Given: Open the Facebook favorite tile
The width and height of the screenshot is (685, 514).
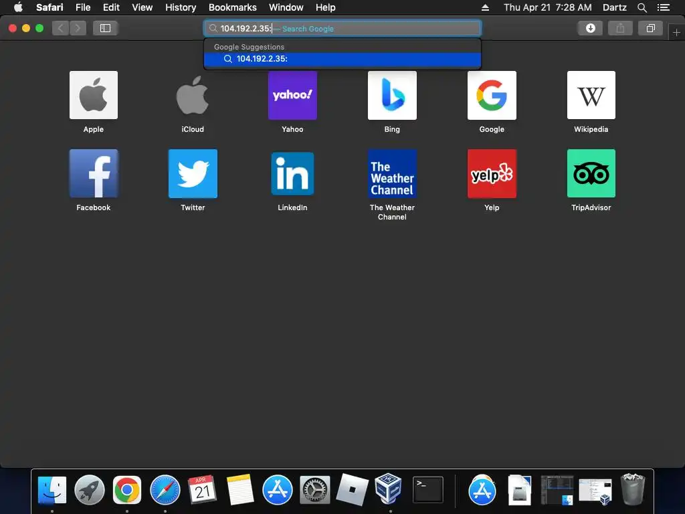Looking at the screenshot, I should [94, 173].
